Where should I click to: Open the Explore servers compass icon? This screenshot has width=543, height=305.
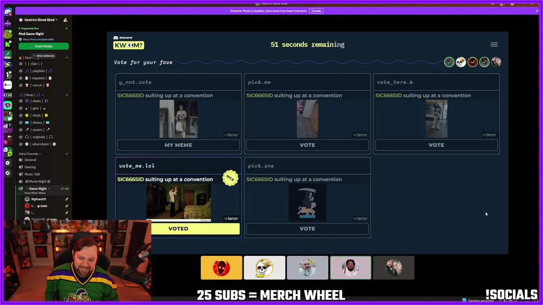tap(8, 173)
